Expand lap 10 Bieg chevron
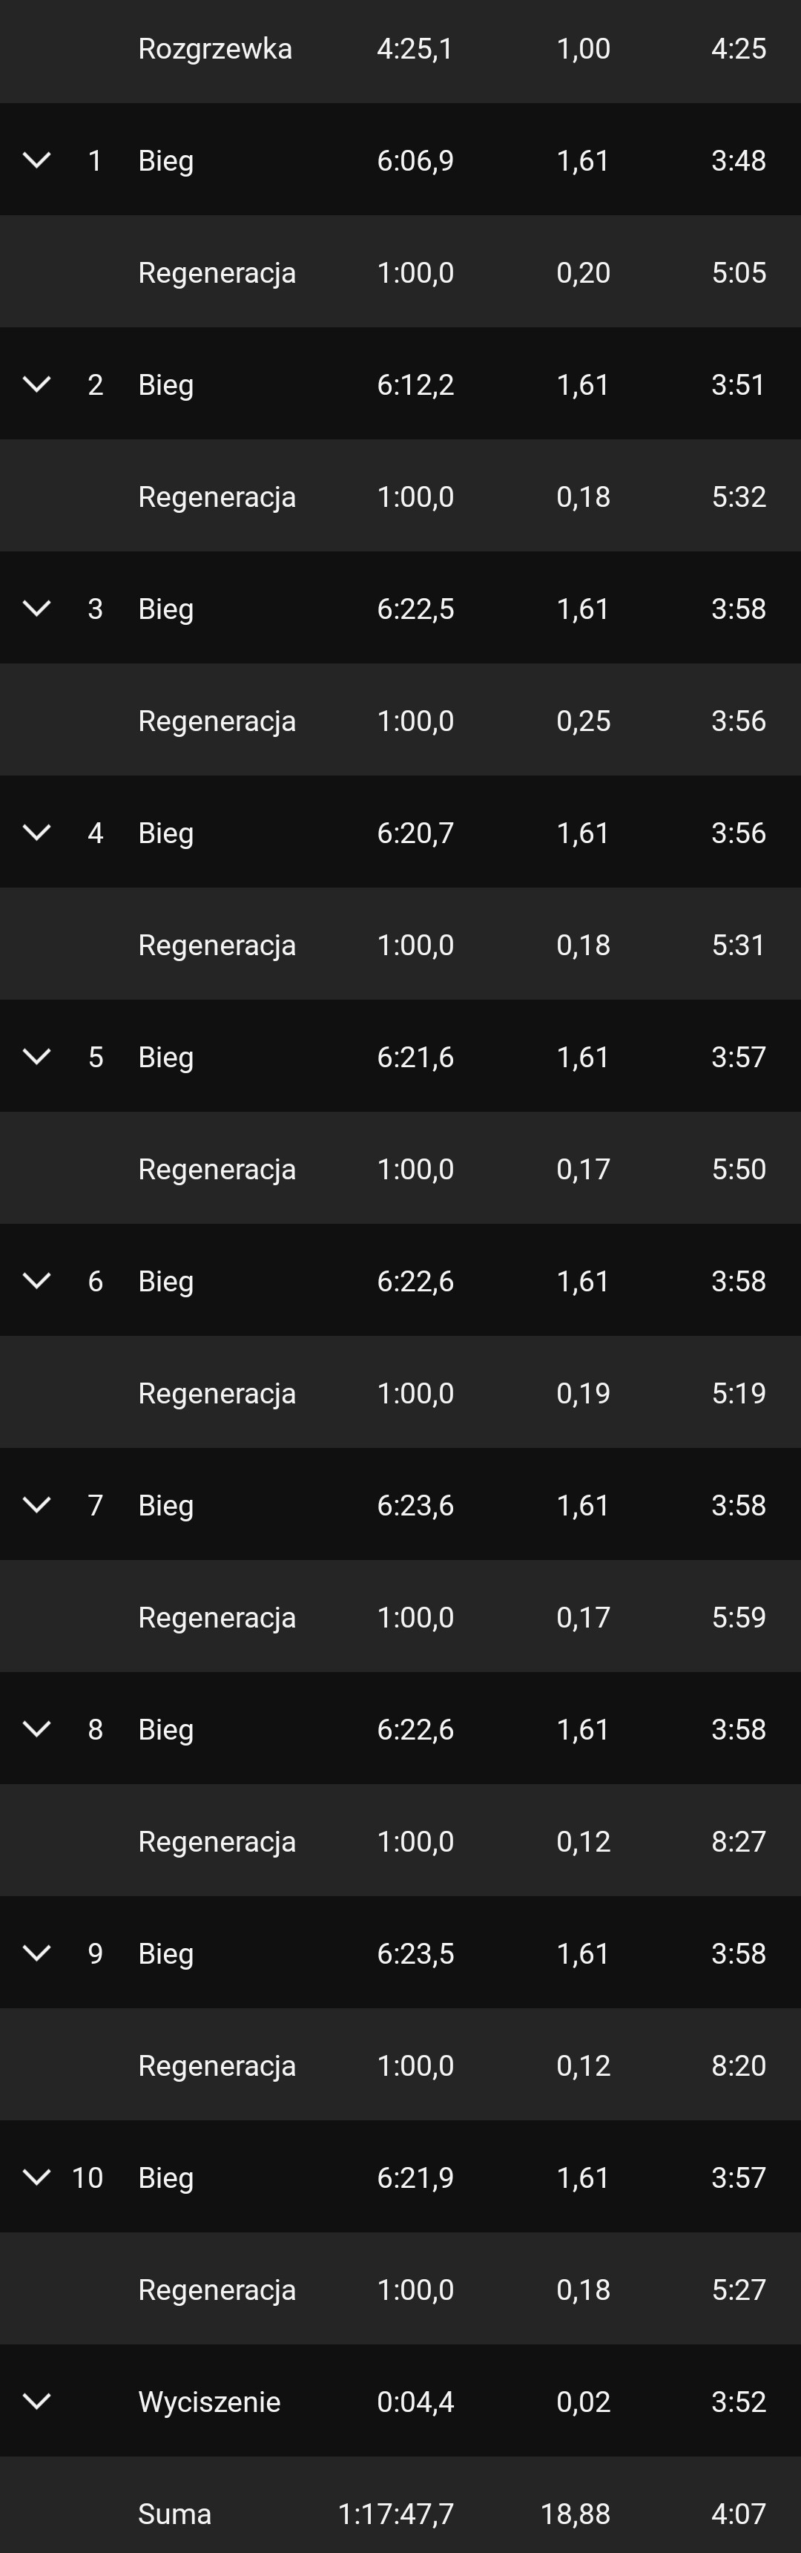 pyautogui.click(x=36, y=2177)
